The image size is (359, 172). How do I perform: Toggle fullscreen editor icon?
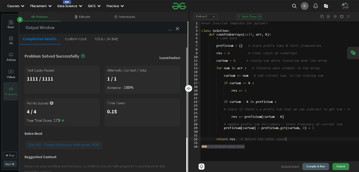point(348,17)
